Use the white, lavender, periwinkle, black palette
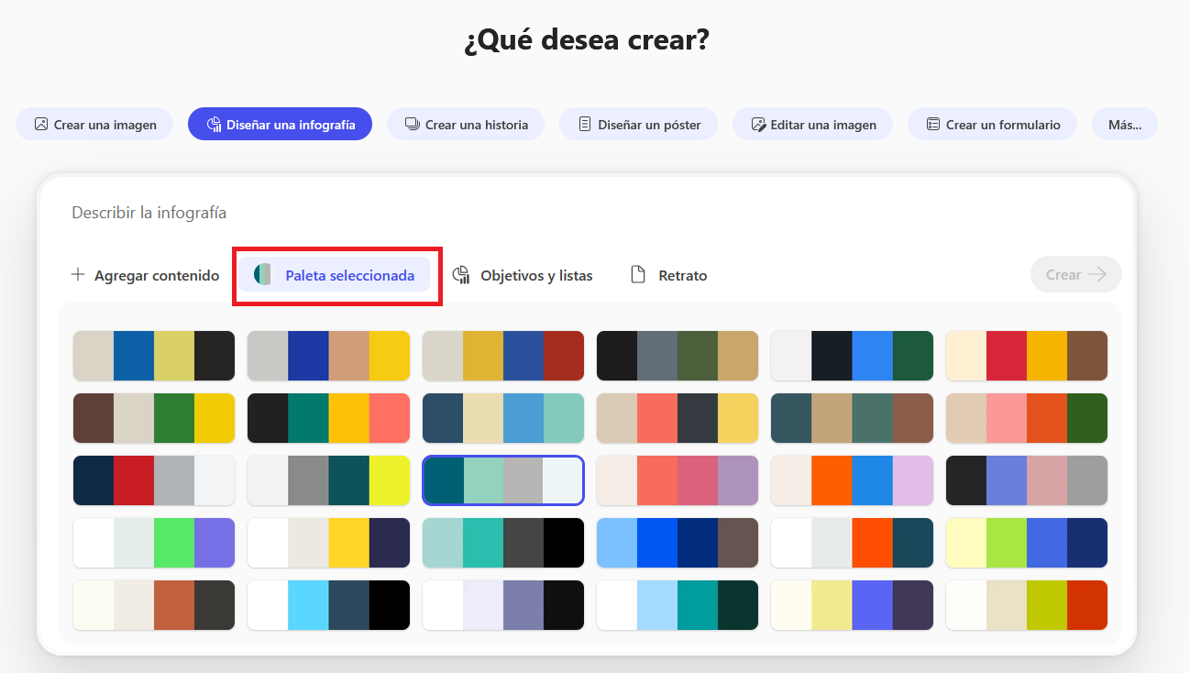This screenshot has width=1190, height=673. click(x=503, y=605)
